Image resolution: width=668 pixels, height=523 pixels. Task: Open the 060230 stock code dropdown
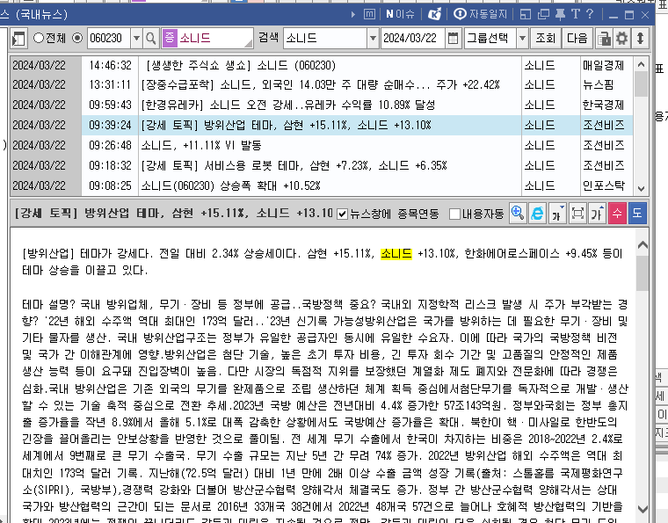(136, 39)
